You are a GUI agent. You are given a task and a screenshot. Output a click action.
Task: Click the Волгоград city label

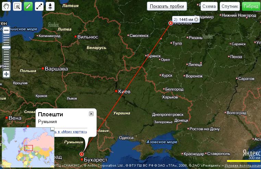coord(236,113)
